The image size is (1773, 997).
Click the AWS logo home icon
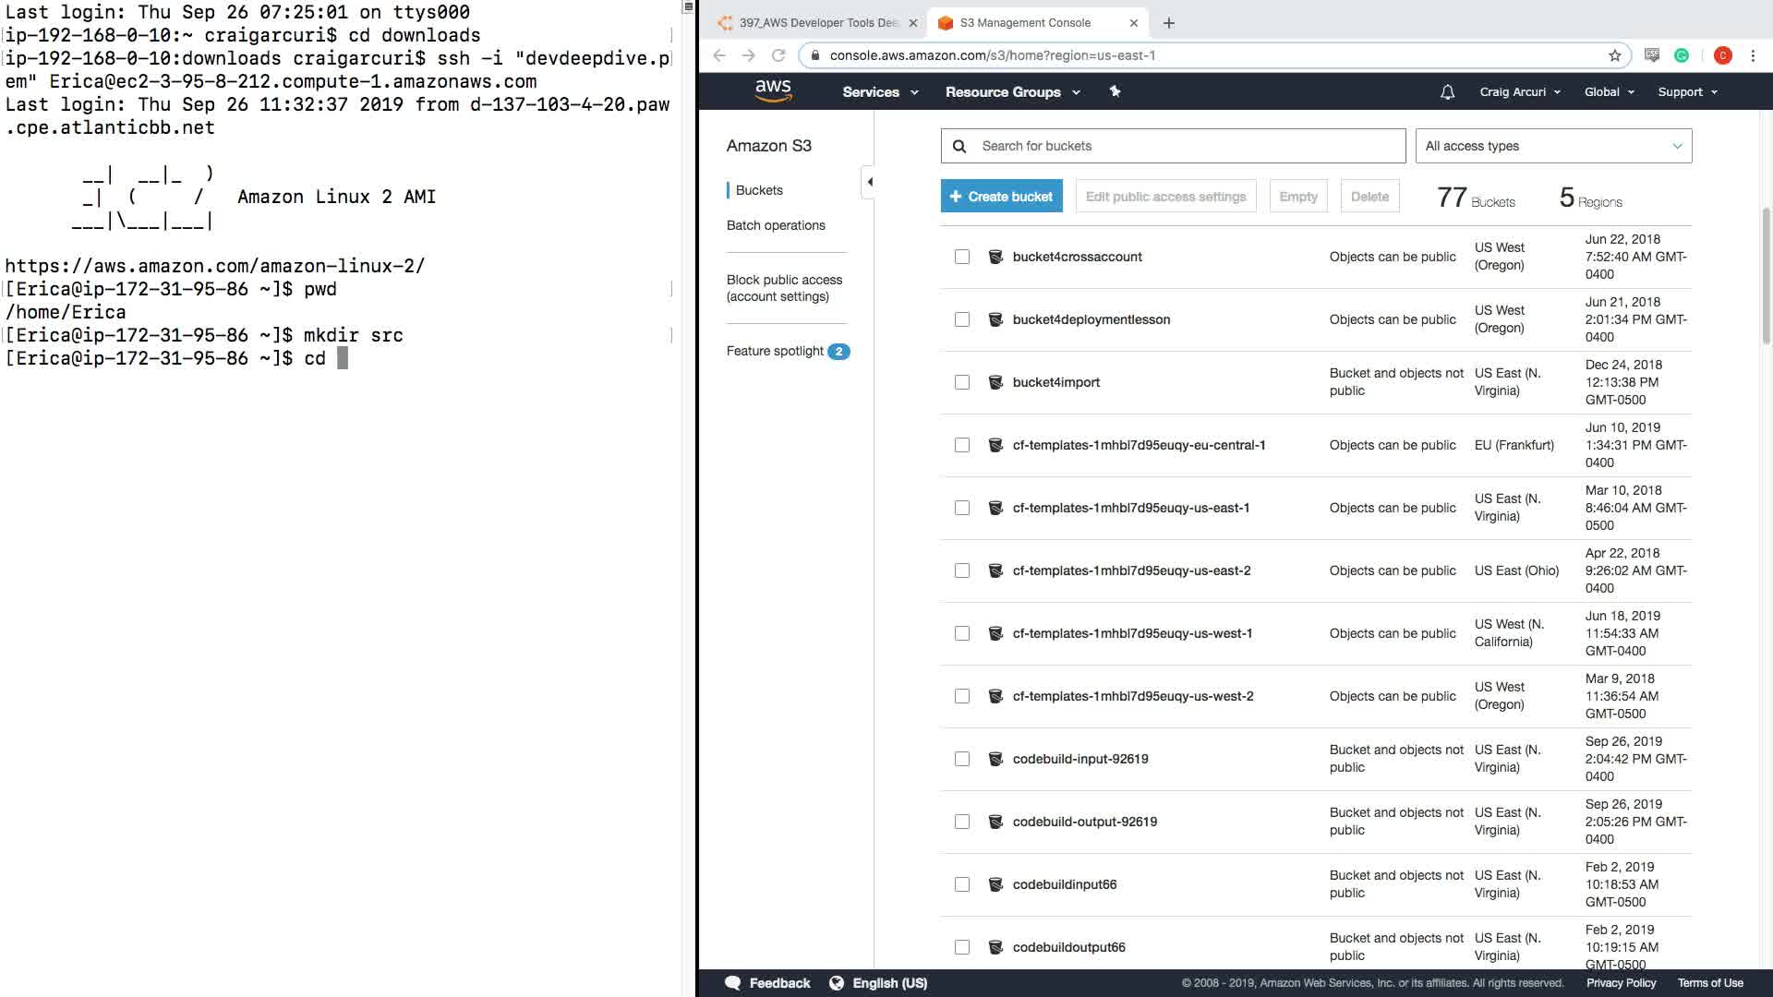[x=773, y=90]
